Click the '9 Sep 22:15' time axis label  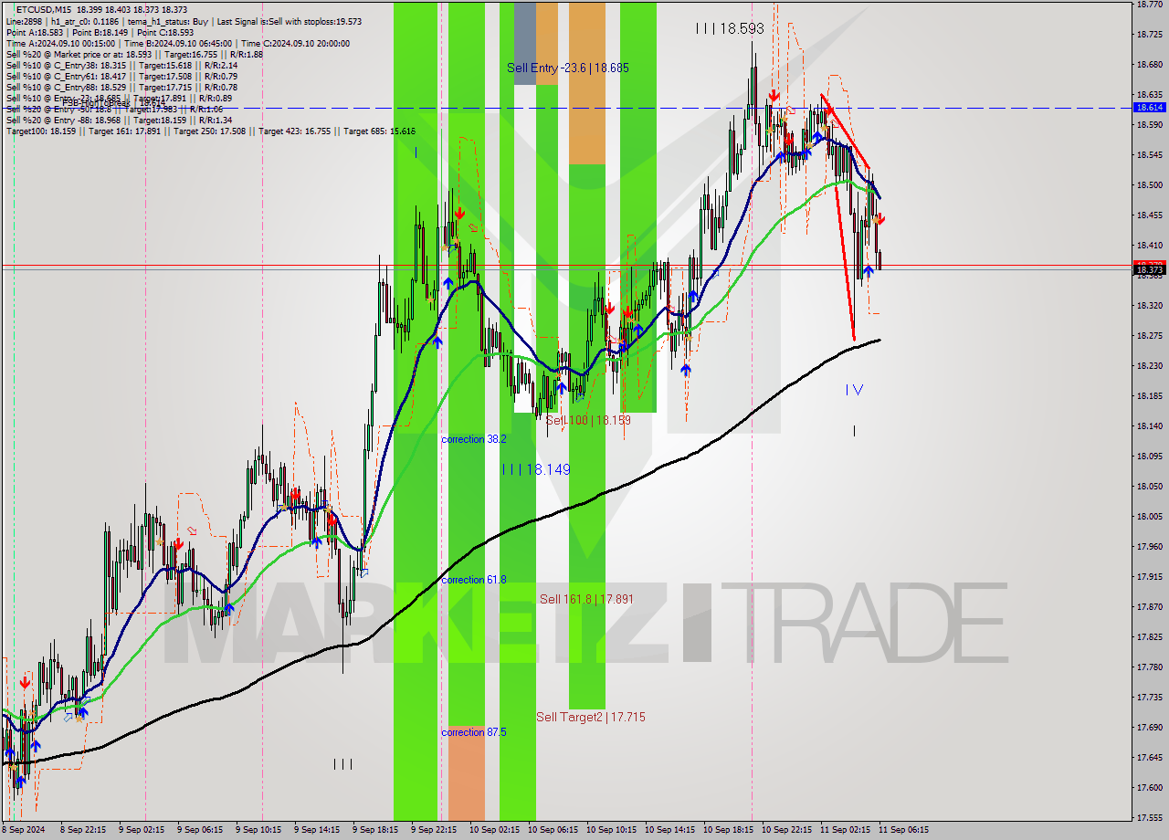coord(436,830)
